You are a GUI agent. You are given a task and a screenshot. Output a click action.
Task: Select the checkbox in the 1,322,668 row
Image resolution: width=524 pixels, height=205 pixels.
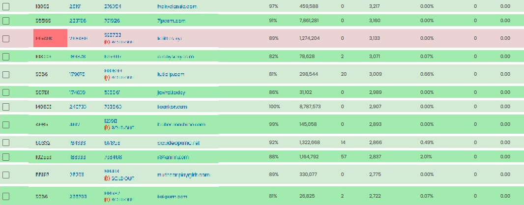click(x=6, y=143)
